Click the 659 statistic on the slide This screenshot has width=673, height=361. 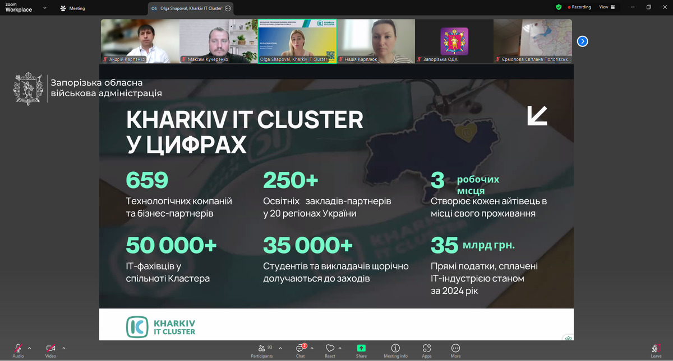[147, 180]
